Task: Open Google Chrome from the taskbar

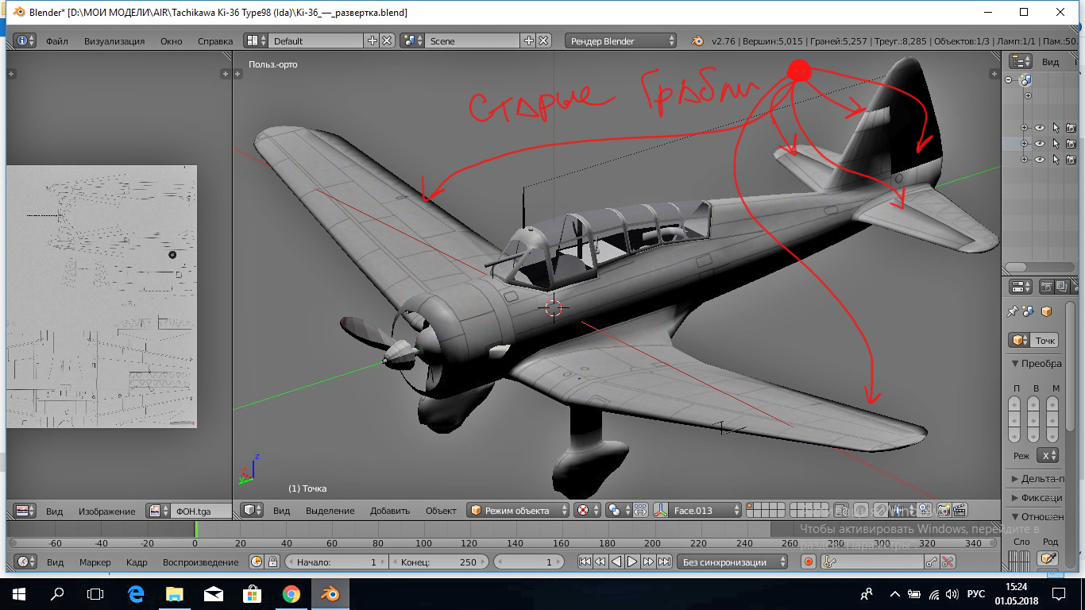Action: pyautogui.click(x=291, y=594)
